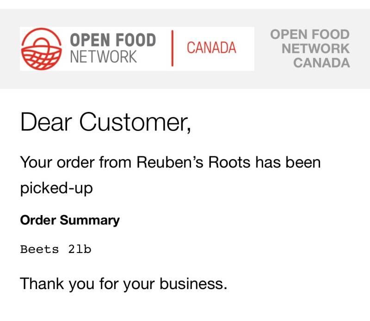Screen dimensions: 370x321
Task: Click gray "OPEN FOOD" header line at right
Action: [x=310, y=34]
